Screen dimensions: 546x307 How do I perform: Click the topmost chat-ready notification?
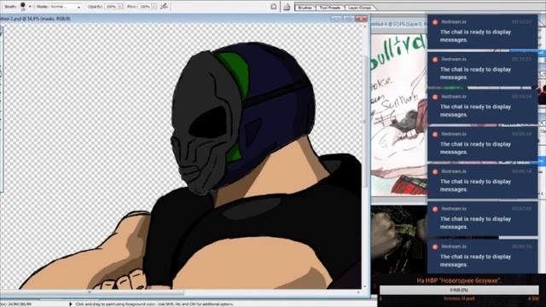483,32
